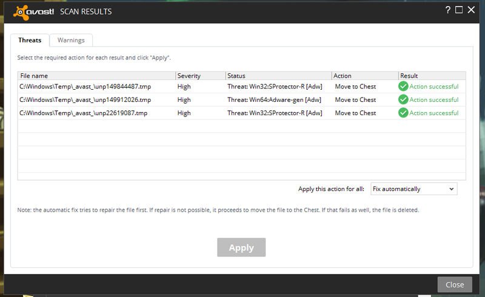Viewport: 485px width, 297px height.
Task: Click High severity for unp149912026.tmp
Action: pyautogui.click(x=184, y=100)
